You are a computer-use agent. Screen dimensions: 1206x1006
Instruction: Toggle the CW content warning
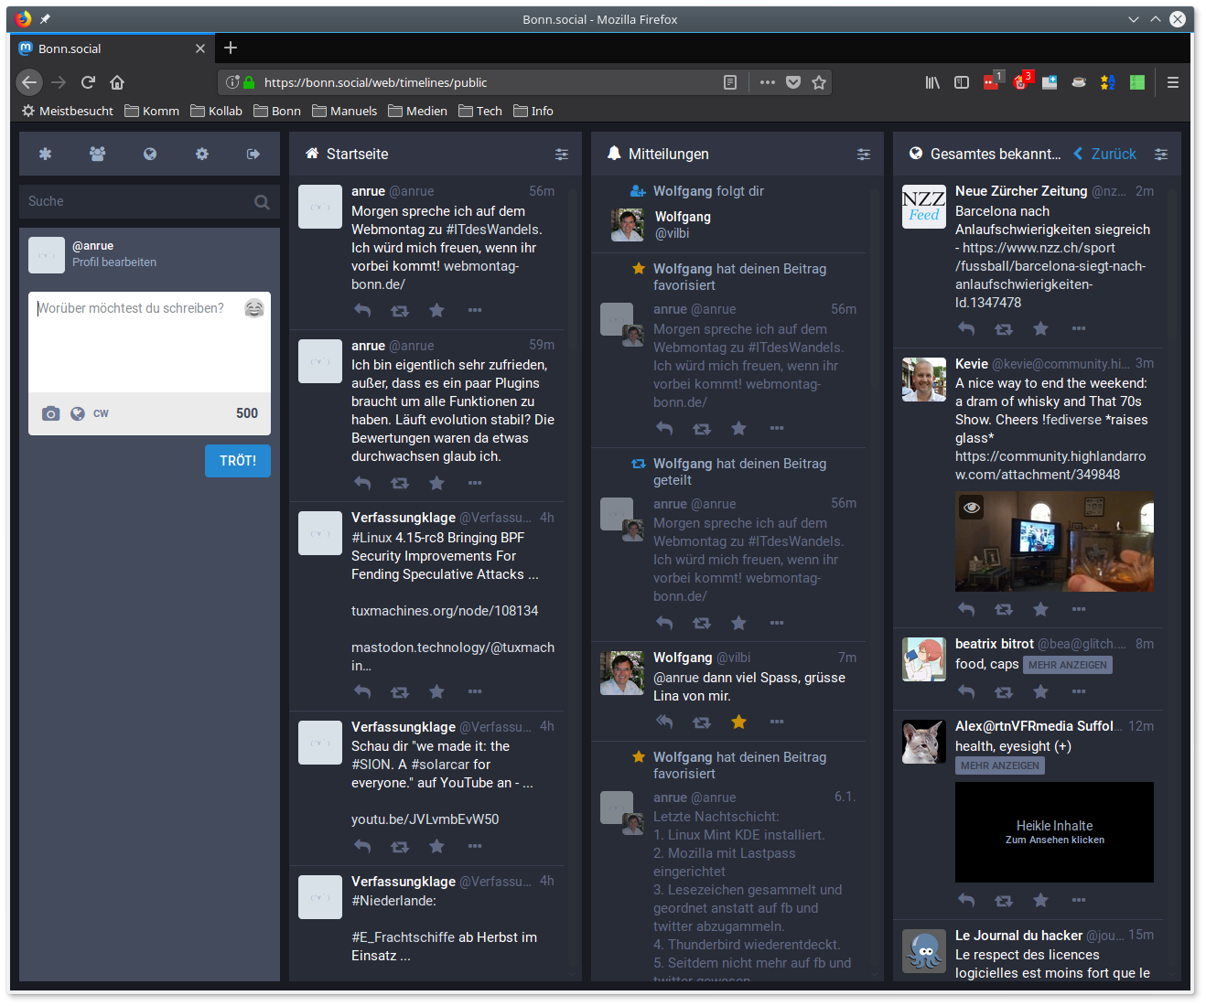(x=101, y=413)
